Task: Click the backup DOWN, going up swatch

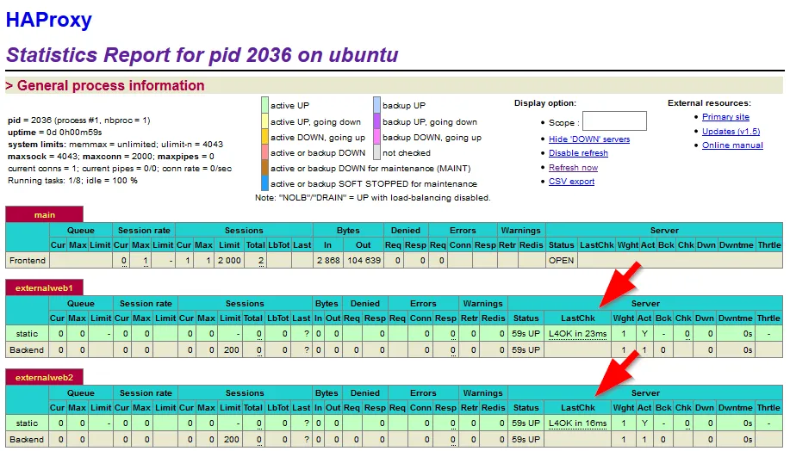Action: [x=376, y=137]
